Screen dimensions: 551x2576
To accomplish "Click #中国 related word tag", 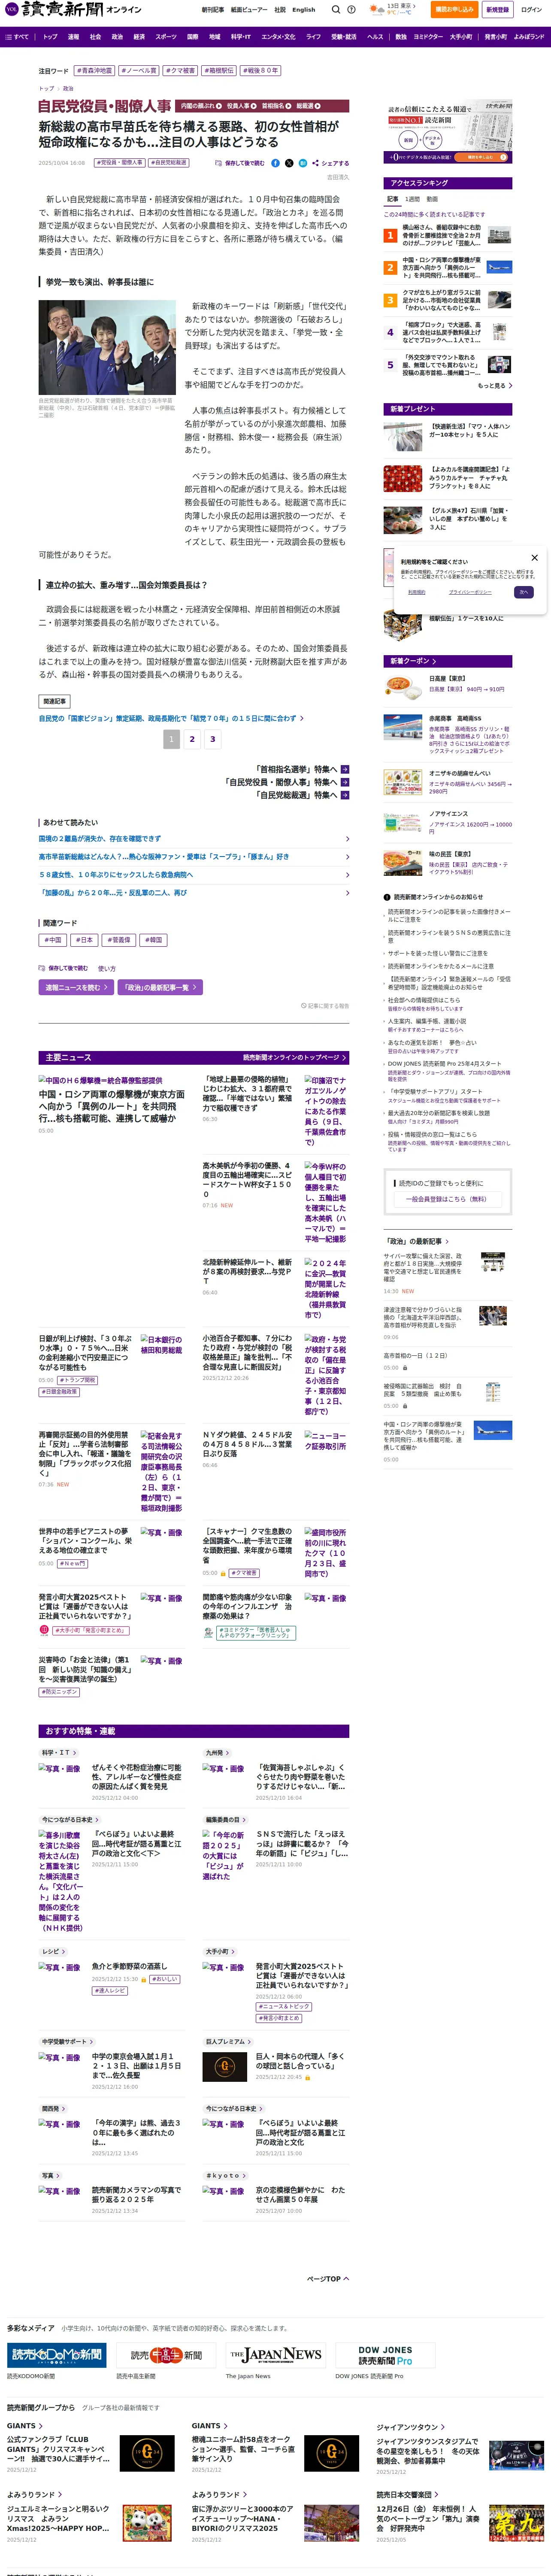I will coord(53,940).
